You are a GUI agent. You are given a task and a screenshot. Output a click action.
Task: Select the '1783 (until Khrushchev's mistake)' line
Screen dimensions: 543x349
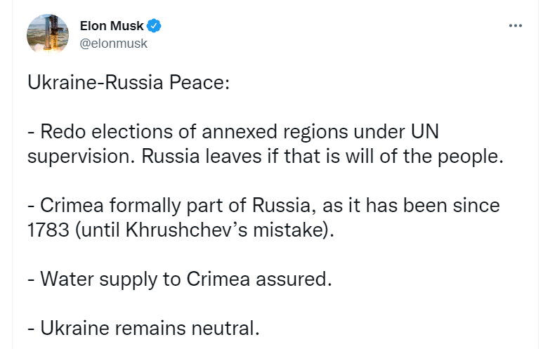pos(181,230)
